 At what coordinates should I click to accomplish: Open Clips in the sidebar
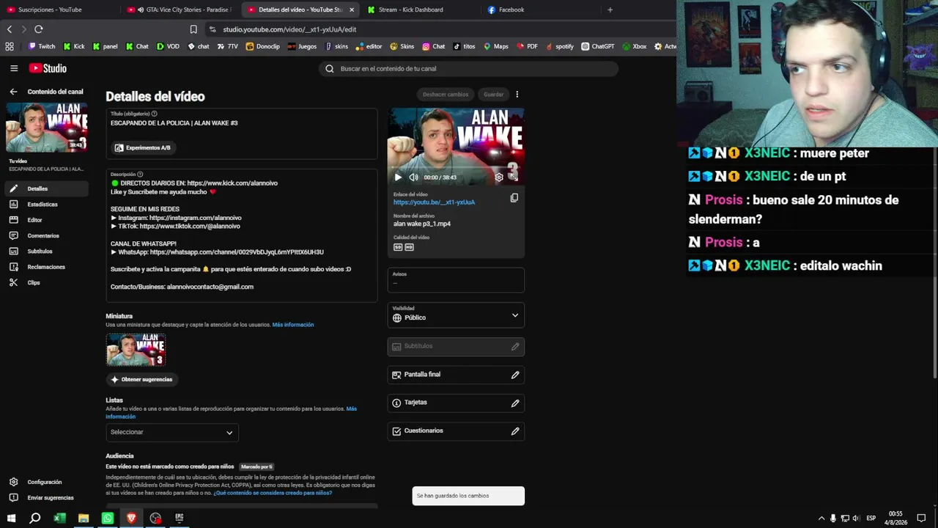(45, 282)
